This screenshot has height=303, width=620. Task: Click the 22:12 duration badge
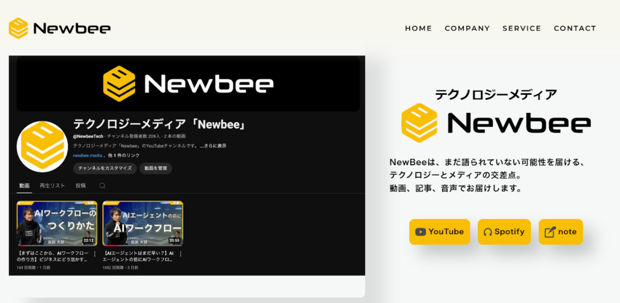88,240
